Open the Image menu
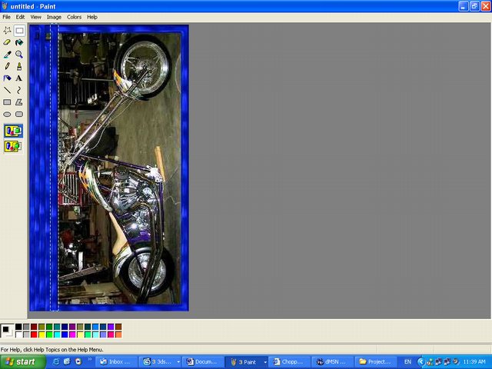This screenshot has width=492, height=369. tap(54, 17)
